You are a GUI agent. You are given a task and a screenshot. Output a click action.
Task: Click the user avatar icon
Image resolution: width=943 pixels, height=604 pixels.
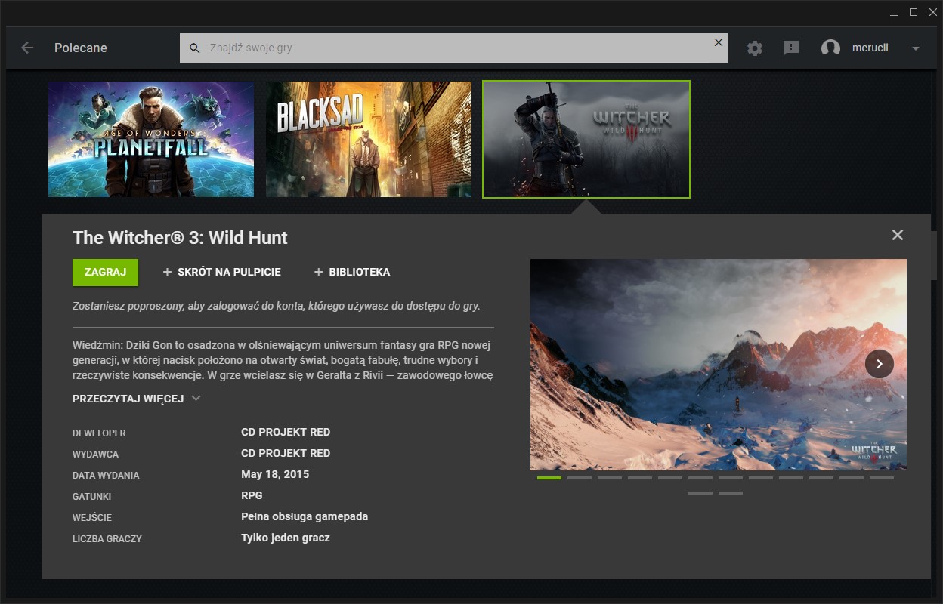coord(830,48)
